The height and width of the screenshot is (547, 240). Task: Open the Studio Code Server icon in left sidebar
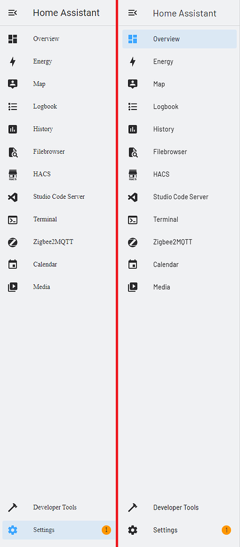click(x=13, y=197)
